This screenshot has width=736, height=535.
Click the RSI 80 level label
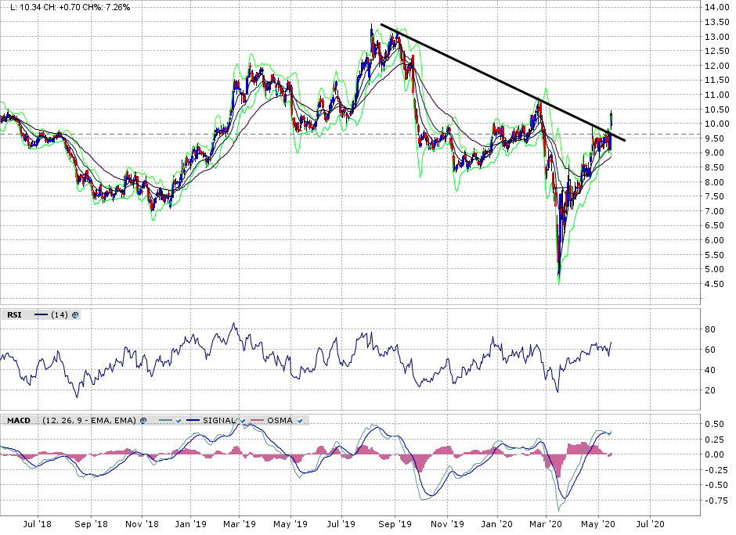click(710, 329)
